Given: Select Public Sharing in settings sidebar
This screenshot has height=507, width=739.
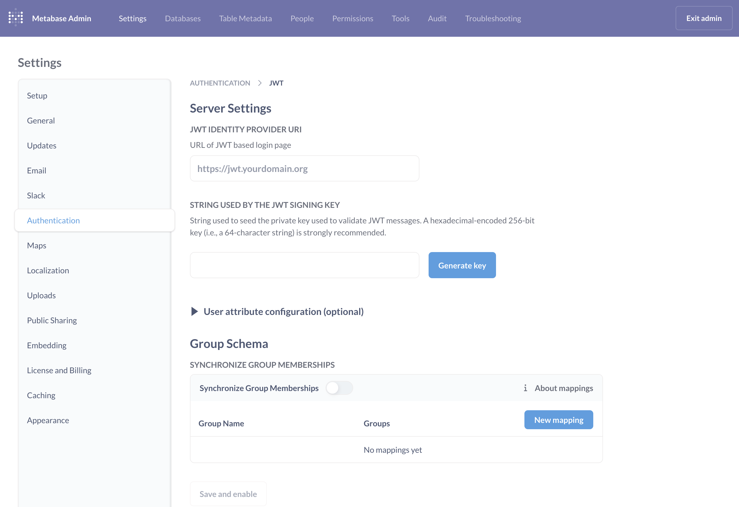Looking at the screenshot, I should 94,320.
